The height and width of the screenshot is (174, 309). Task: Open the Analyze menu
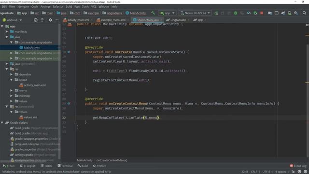click(x=45, y=6)
